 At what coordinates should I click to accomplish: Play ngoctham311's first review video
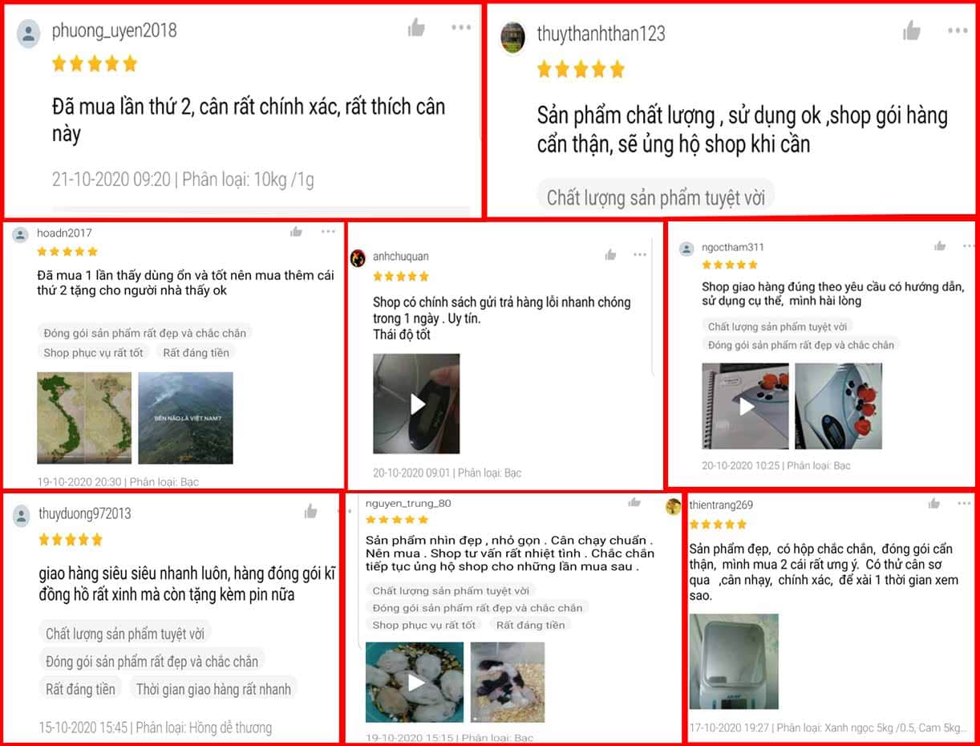point(745,406)
